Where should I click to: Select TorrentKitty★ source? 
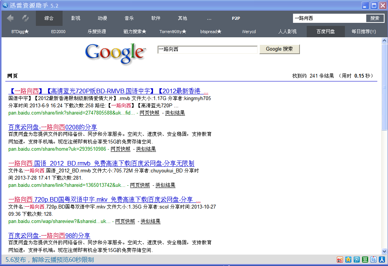(173, 32)
